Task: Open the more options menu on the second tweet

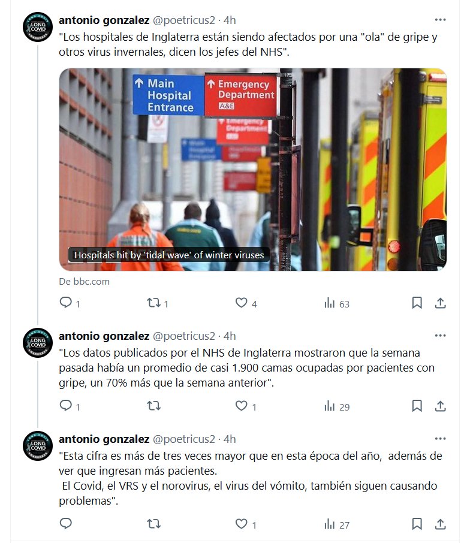Action: 440,336
